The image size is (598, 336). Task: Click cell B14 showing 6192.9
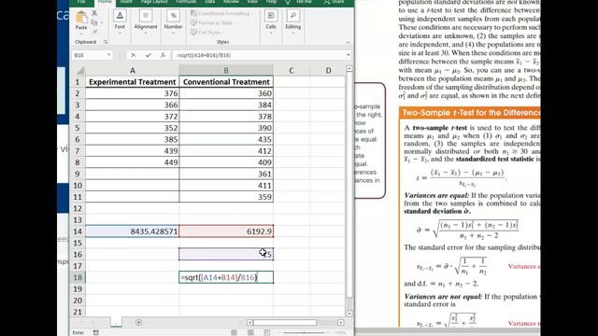click(226, 231)
